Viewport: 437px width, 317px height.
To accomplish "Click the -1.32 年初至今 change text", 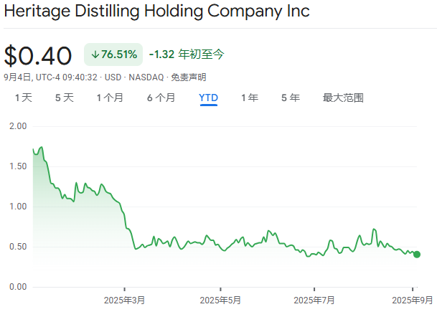I will click(x=187, y=55).
